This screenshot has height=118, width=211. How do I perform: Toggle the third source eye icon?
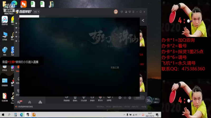[16, 32]
